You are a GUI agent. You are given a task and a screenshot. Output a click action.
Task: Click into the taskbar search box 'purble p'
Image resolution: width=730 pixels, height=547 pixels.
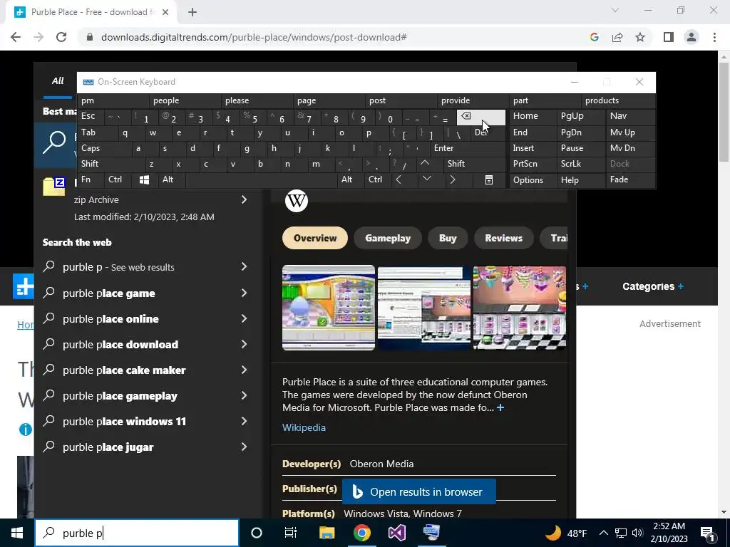(x=137, y=533)
